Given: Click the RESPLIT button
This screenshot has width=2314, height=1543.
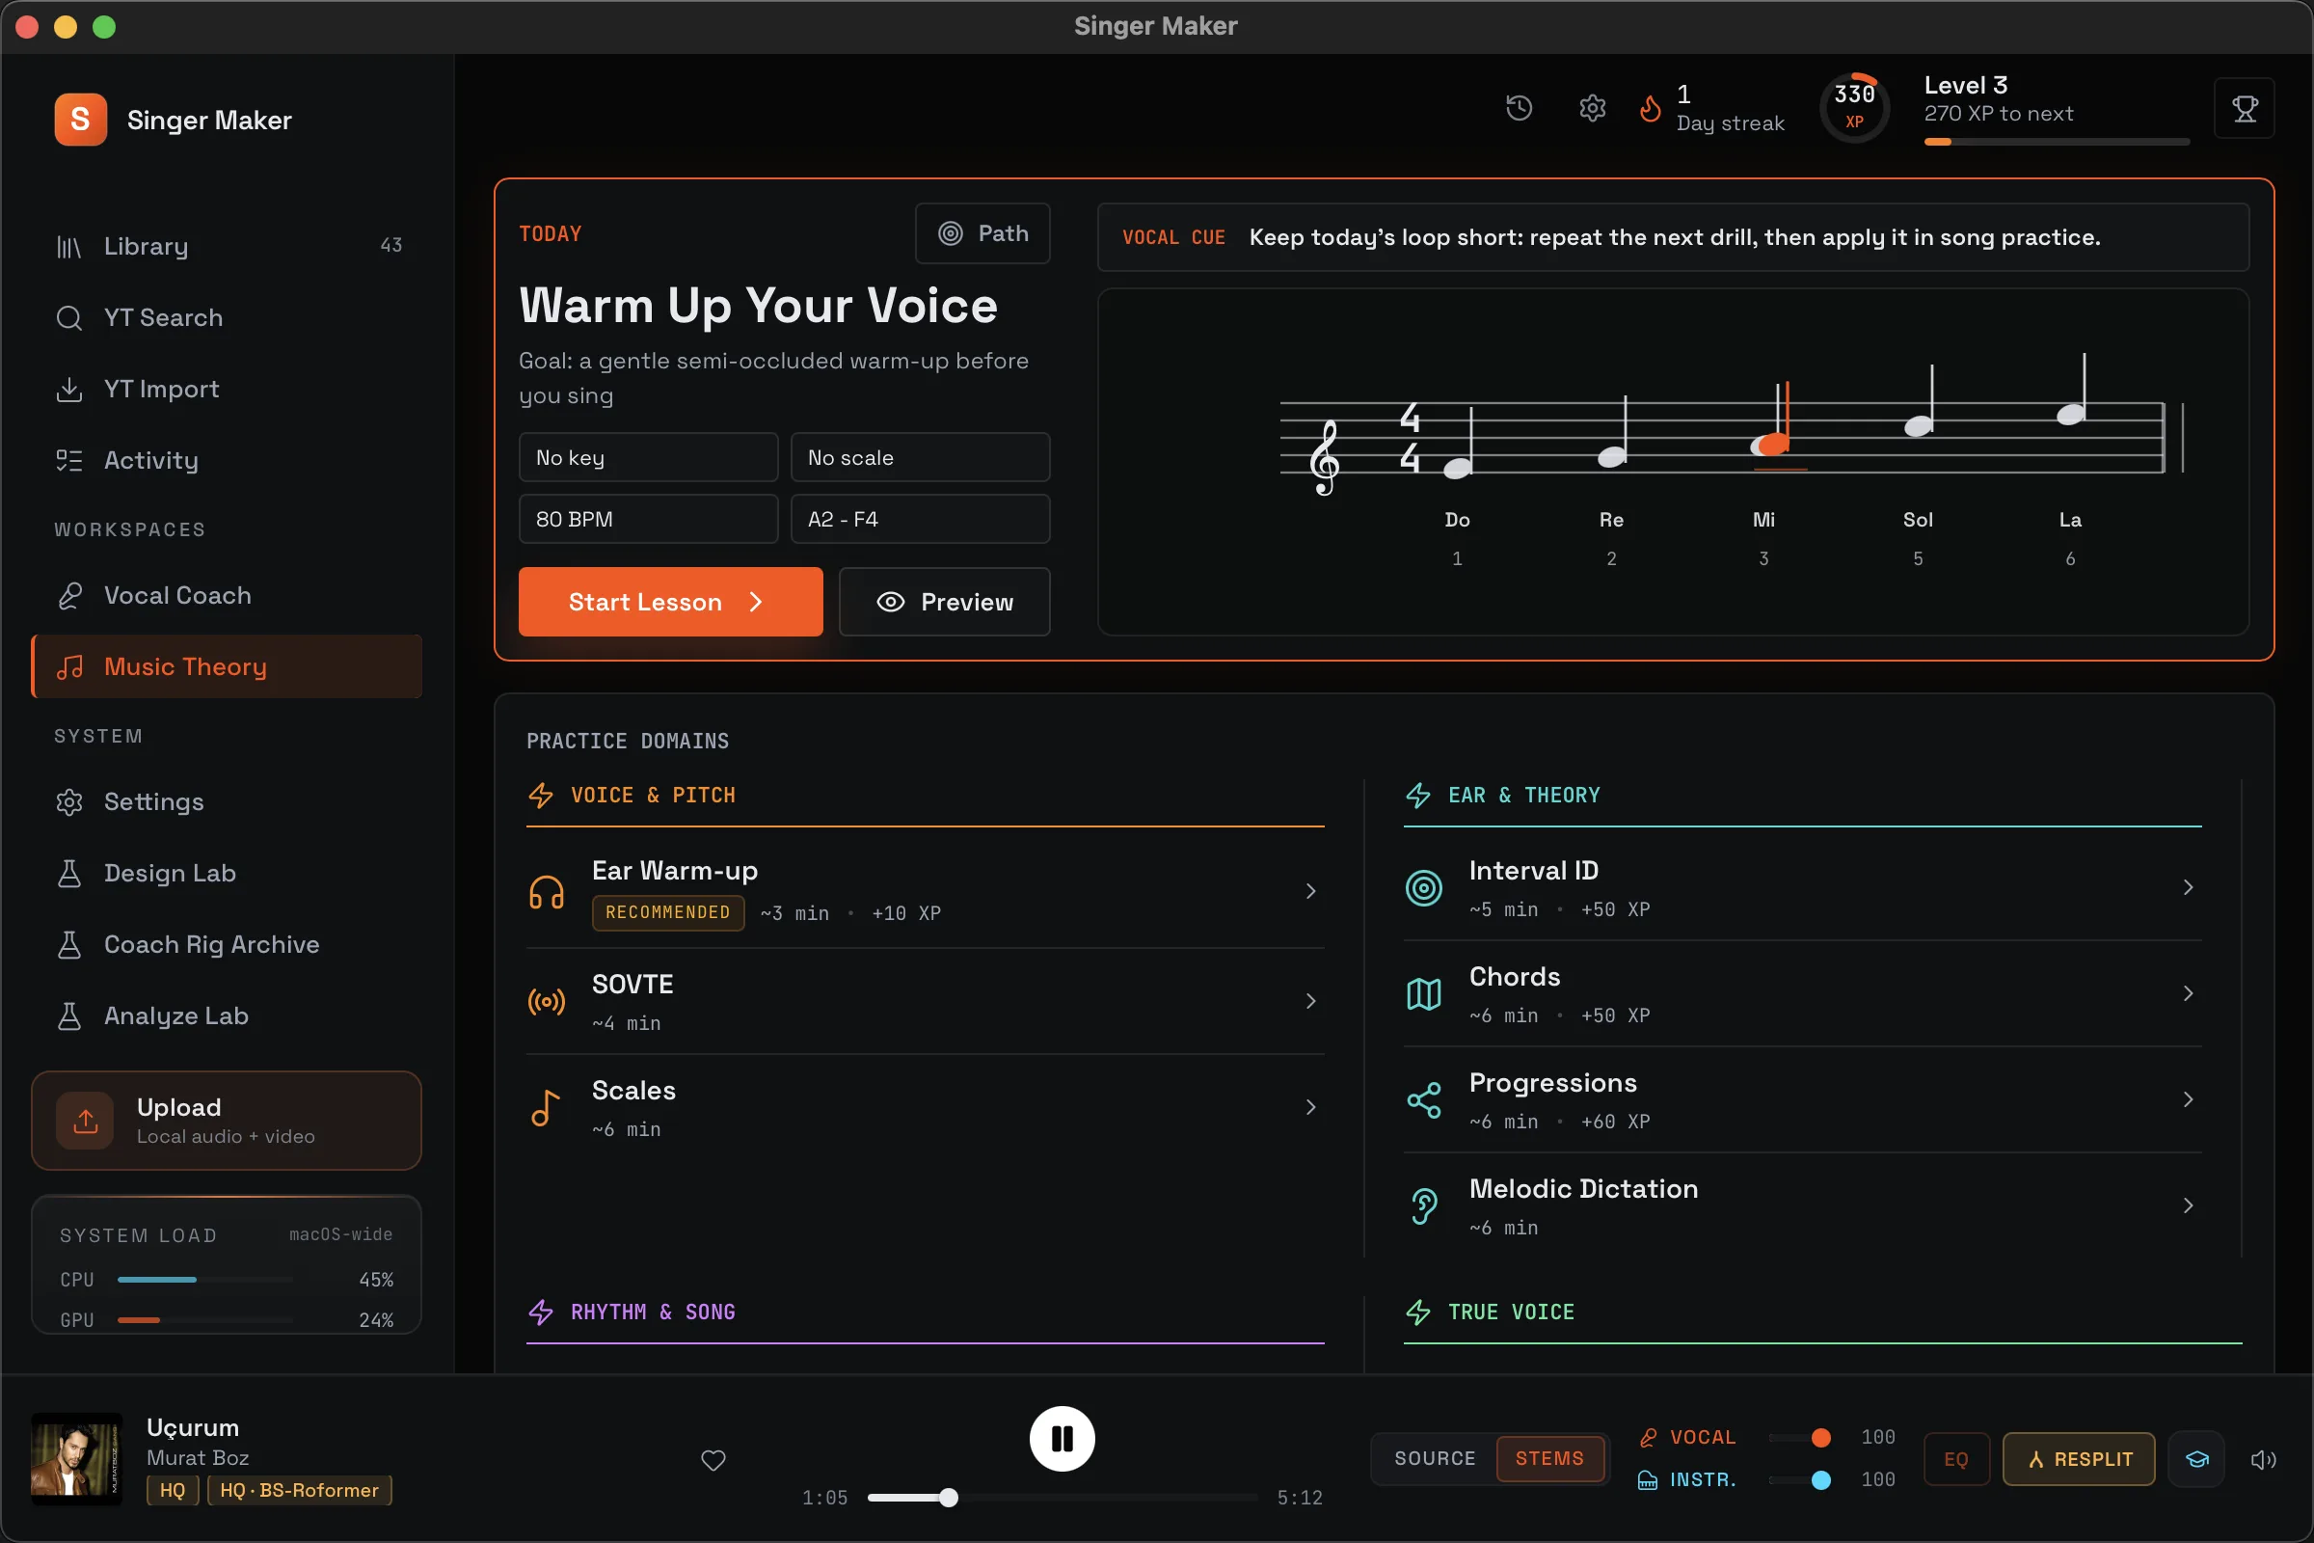Looking at the screenshot, I should (x=2079, y=1459).
